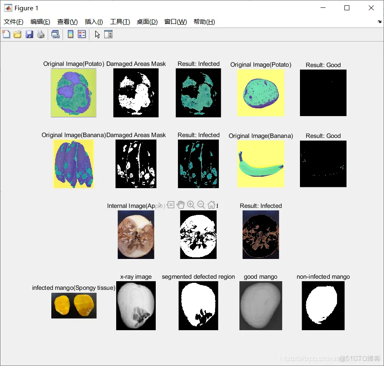Save the figure with the floppy disk icon
Viewport: 384px width, 366px height.
point(29,34)
